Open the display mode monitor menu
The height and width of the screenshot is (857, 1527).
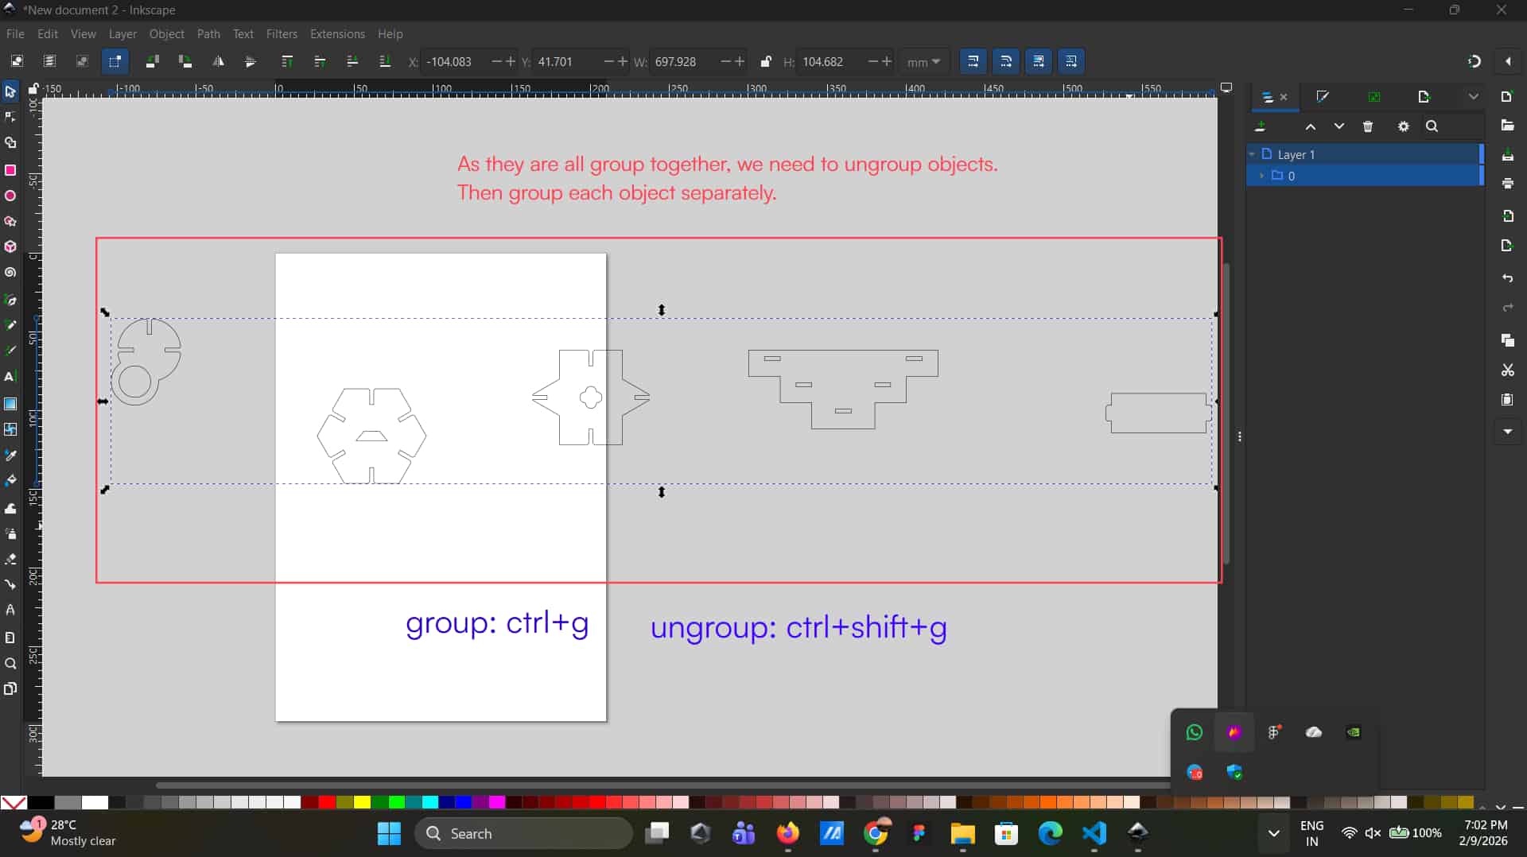click(1226, 87)
